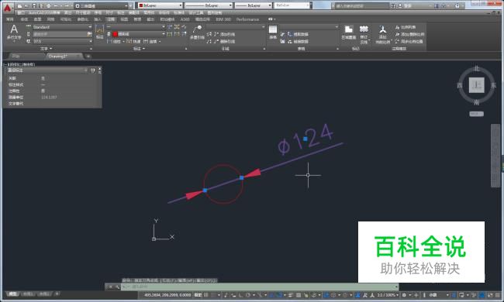Screen dimensions: 504x302
Task: Toggle Polar tracking in status bar
Action: pyautogui.click(x=248, y=295)
